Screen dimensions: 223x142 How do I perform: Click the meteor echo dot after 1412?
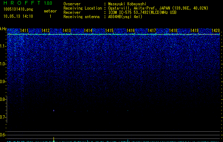click(x=54, y=110)
